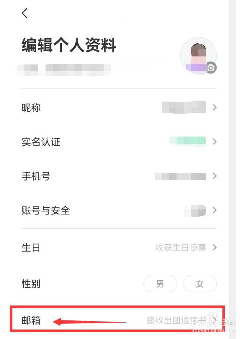Select 女 as gender
The image size is (249, 339).
(200, 283)
